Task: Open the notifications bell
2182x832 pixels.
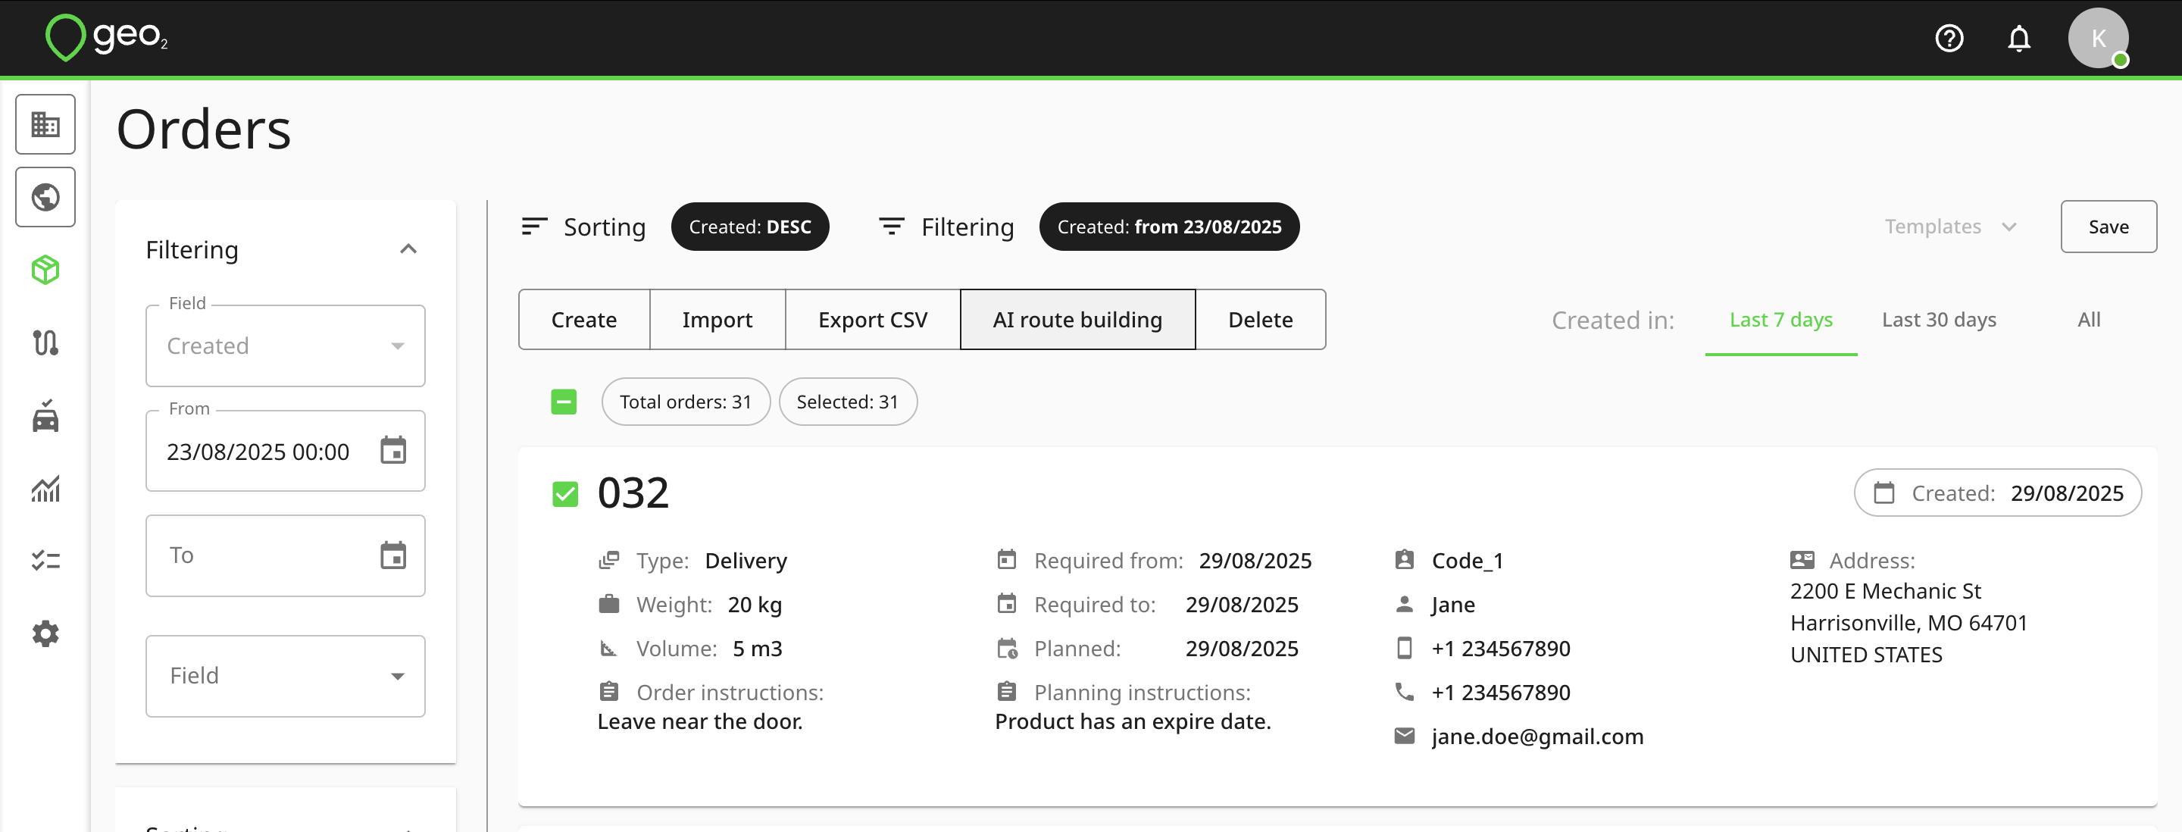Action: tap(2018, 39)
